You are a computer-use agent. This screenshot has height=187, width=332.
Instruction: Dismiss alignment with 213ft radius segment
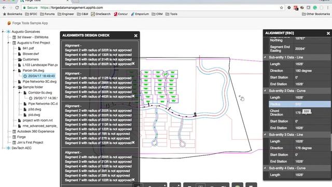(x=133, y=180)
